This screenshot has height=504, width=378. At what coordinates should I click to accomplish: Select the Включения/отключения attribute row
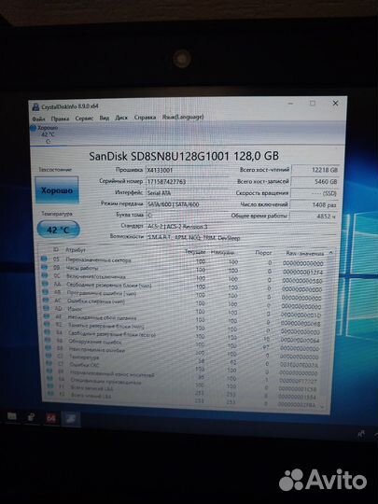(182, 278)
